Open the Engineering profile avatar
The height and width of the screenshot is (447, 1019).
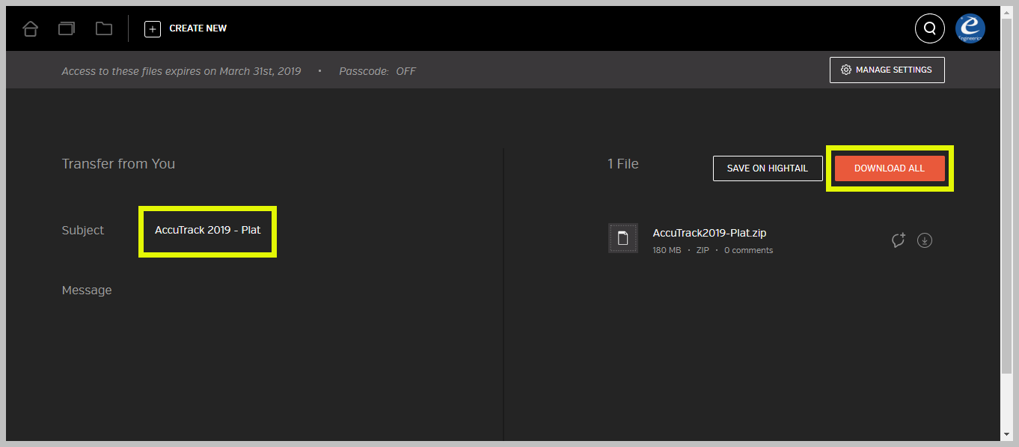(x=970, y=28)
